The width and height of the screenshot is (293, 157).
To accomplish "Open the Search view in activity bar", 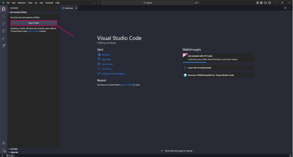I will tap(3, 16).
